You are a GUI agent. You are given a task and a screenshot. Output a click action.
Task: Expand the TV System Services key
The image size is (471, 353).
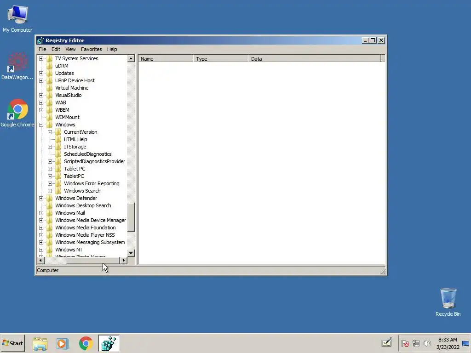coord(41,58)
